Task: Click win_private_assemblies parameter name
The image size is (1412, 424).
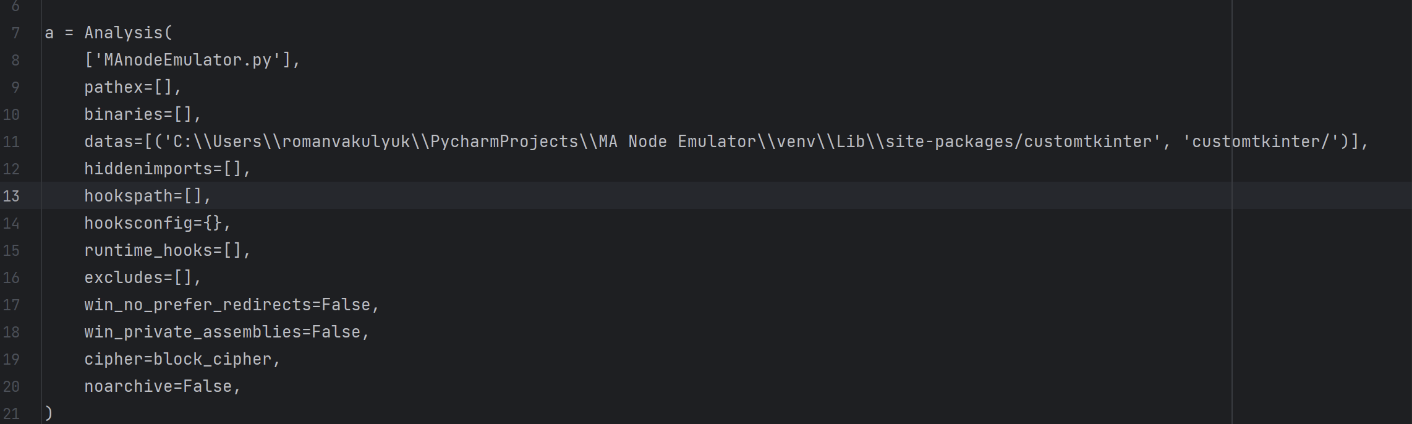Action: pos(192,332)
